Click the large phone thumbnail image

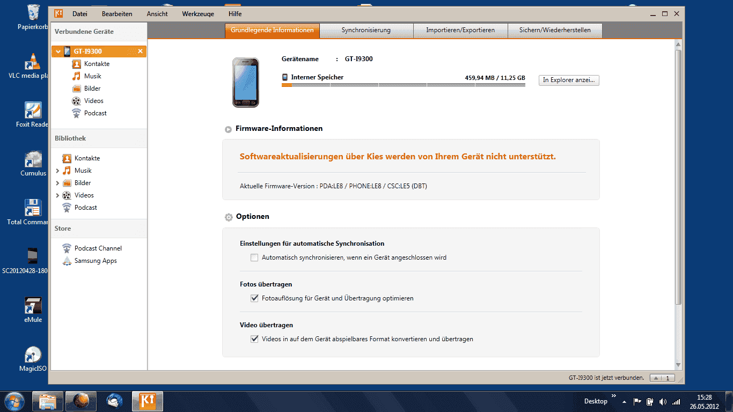pyautogui.click(x=245, y=82)
